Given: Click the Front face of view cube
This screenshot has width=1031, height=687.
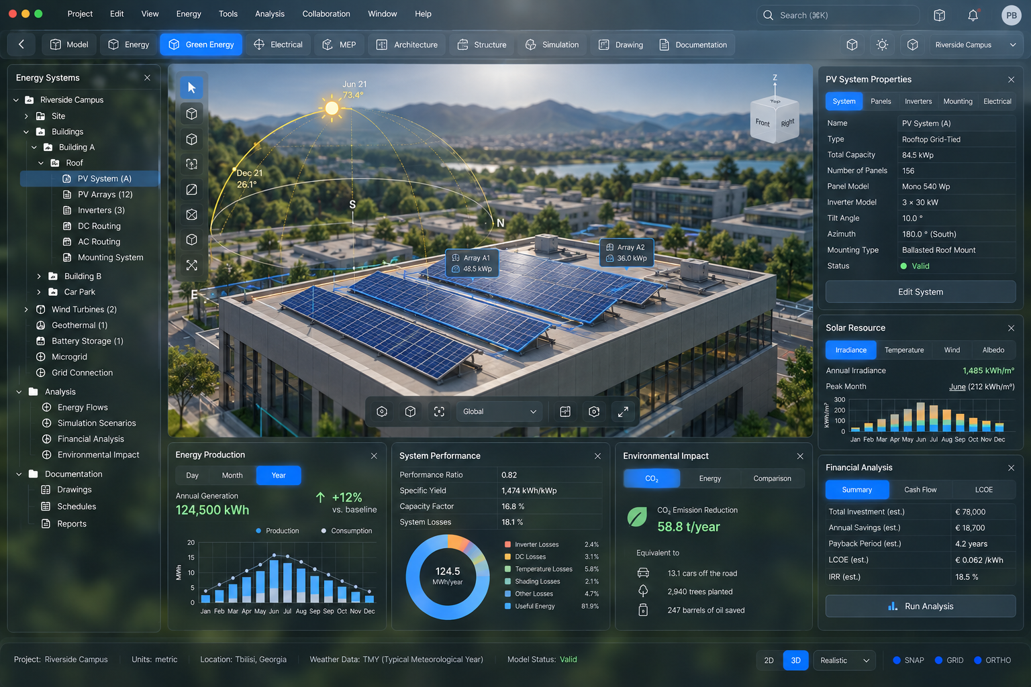Looking at the screenshot, I should [x=763, y=123].
